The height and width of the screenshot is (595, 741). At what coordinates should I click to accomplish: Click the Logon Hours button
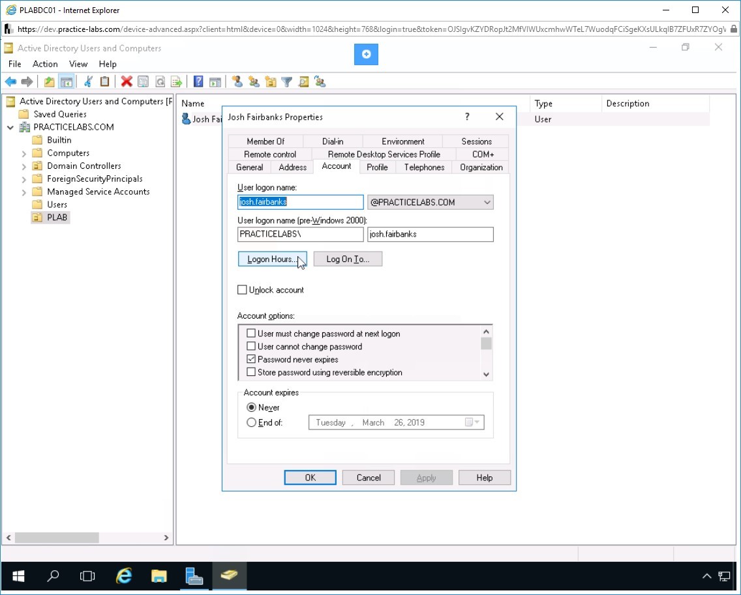[272, 259]
